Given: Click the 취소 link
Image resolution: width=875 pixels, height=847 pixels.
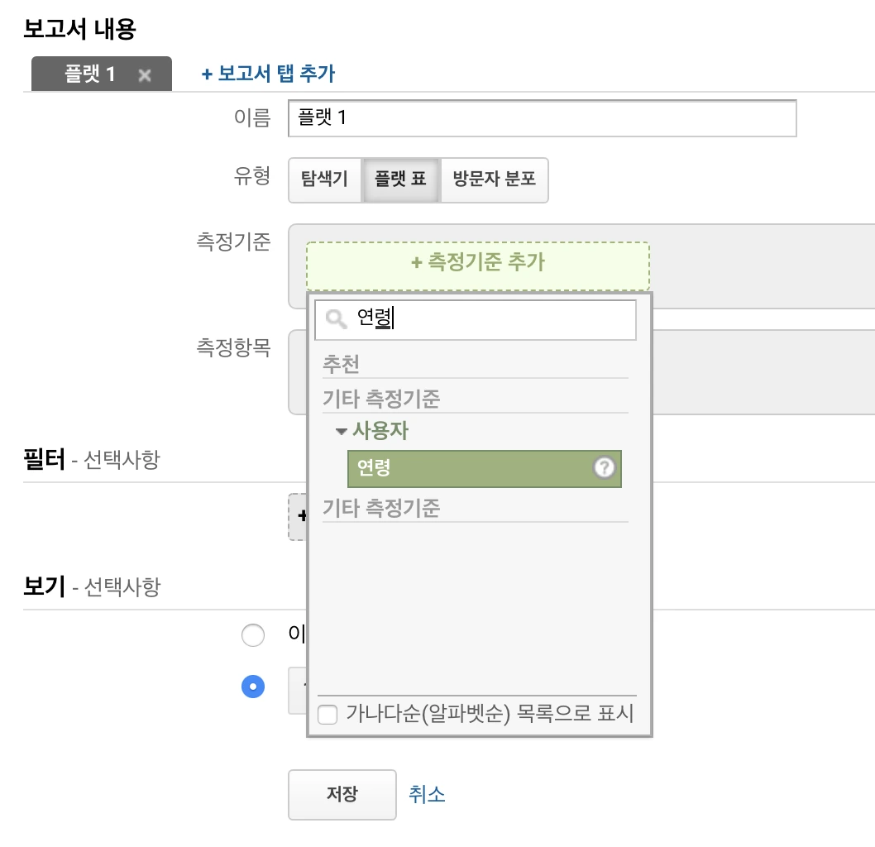Looking at the screenshot, I should coord(427,795).
